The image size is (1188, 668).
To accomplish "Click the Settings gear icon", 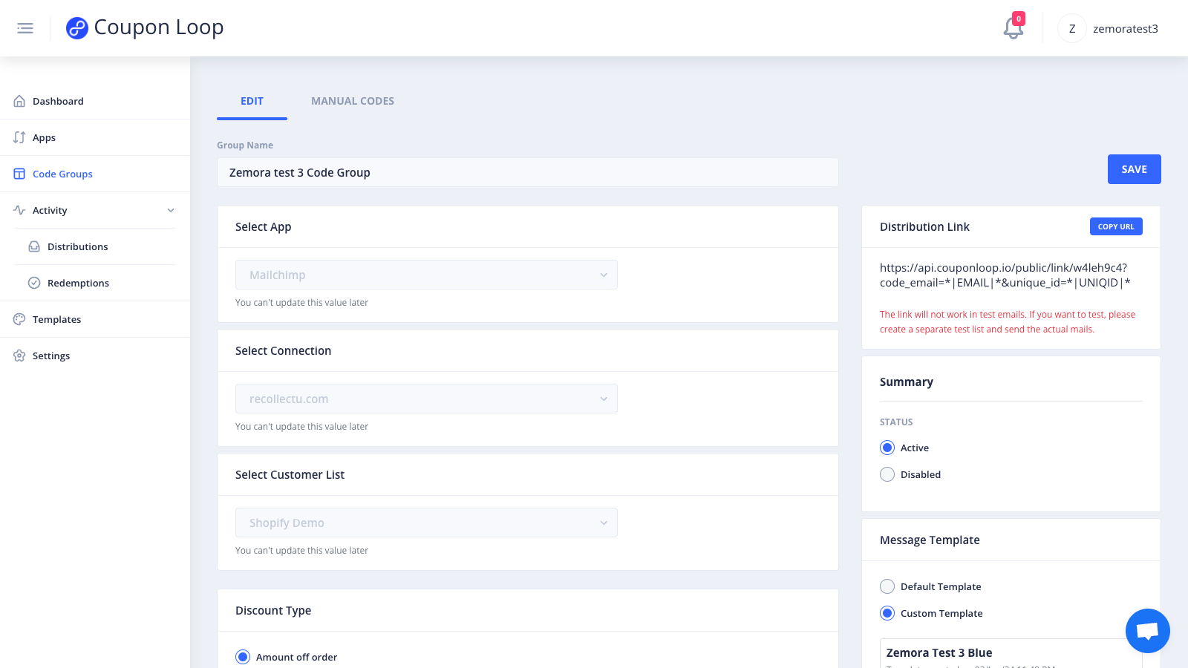I will coord(19,356).
